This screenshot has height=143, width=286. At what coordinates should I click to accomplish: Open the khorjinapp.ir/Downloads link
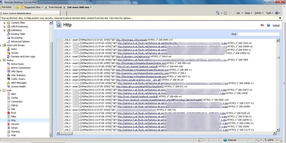click(132, 40)
